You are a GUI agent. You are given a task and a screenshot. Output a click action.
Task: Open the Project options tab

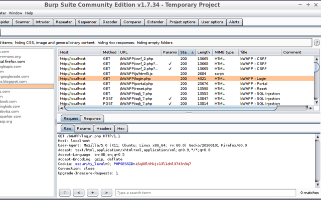click(x=183, y=22)
